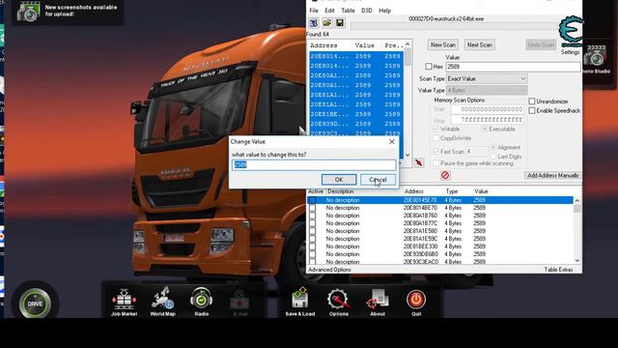This screenshot has width=618, height=348.
Task: Select the Last Digits radio button
Action: pos(493,157)
